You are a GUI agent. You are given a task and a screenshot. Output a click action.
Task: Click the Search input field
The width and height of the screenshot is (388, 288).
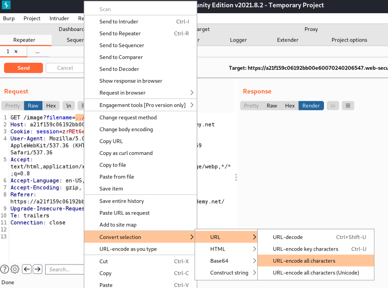pos(64,269)
